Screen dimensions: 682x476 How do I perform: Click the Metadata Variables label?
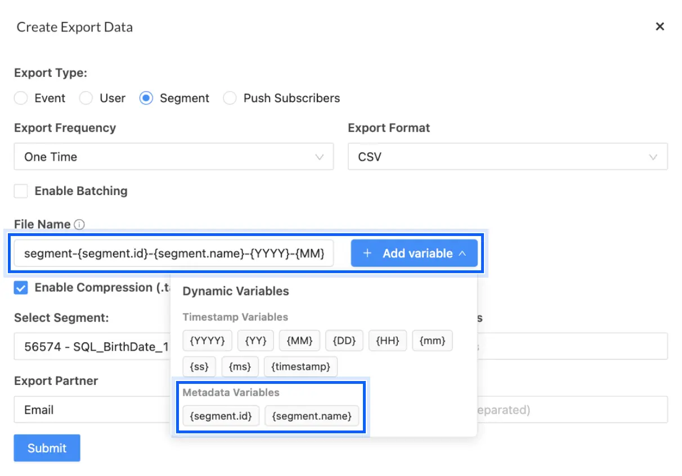pos(231,392)
